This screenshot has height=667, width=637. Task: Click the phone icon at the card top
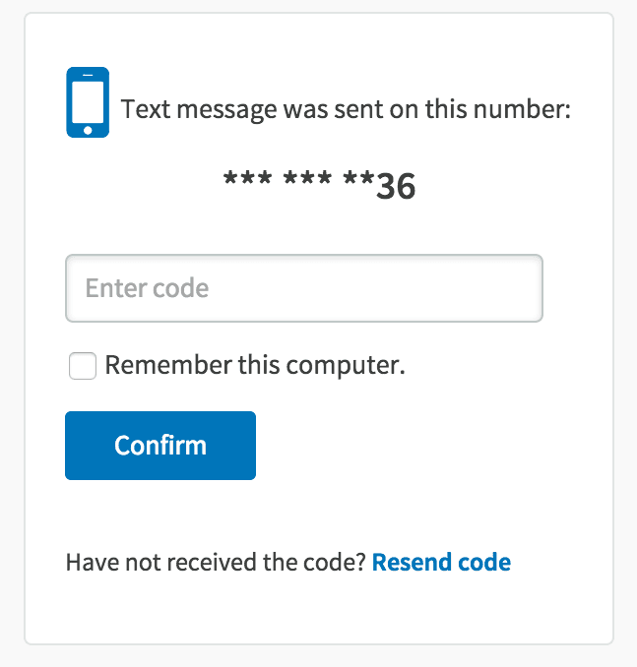(87, 102)
